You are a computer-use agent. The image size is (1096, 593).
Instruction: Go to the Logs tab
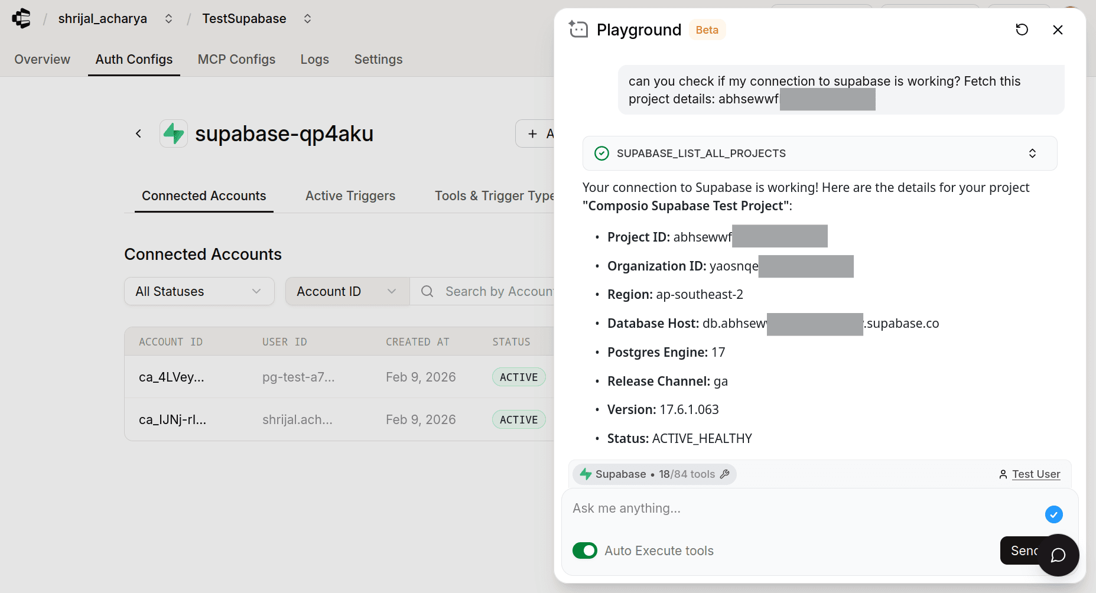tap(314, 59)
